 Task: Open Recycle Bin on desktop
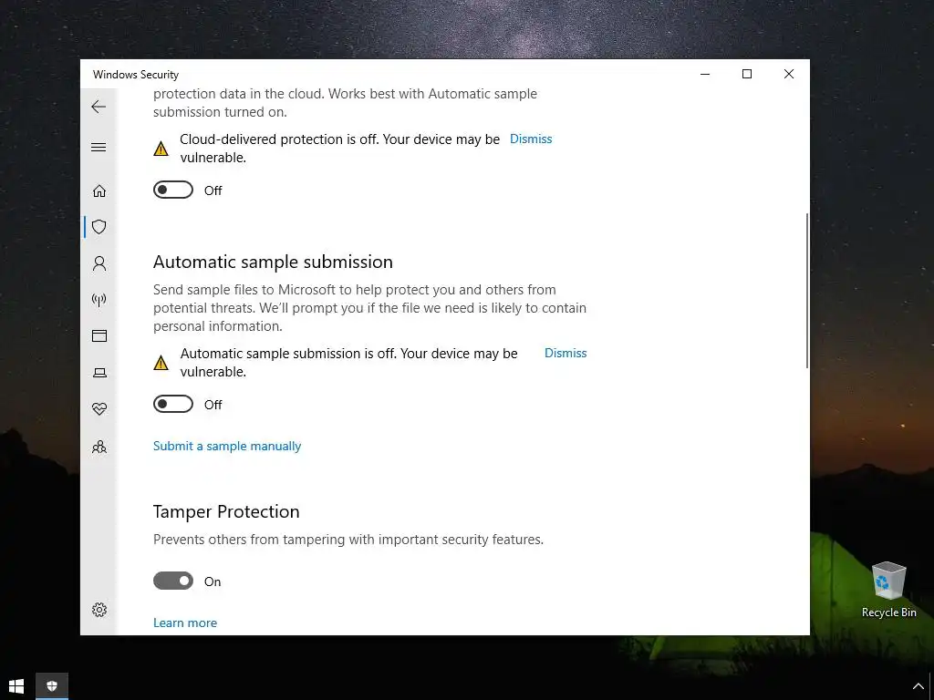coord(888,590)
